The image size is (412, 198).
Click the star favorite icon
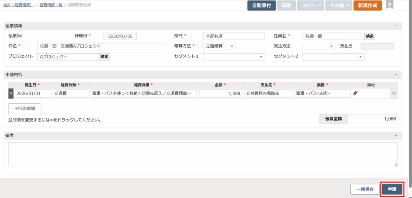389,5
